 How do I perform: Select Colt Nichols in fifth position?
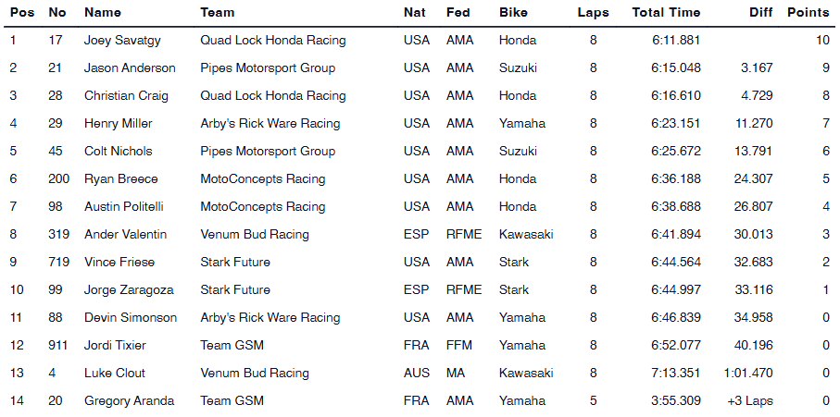pos(118,152)
